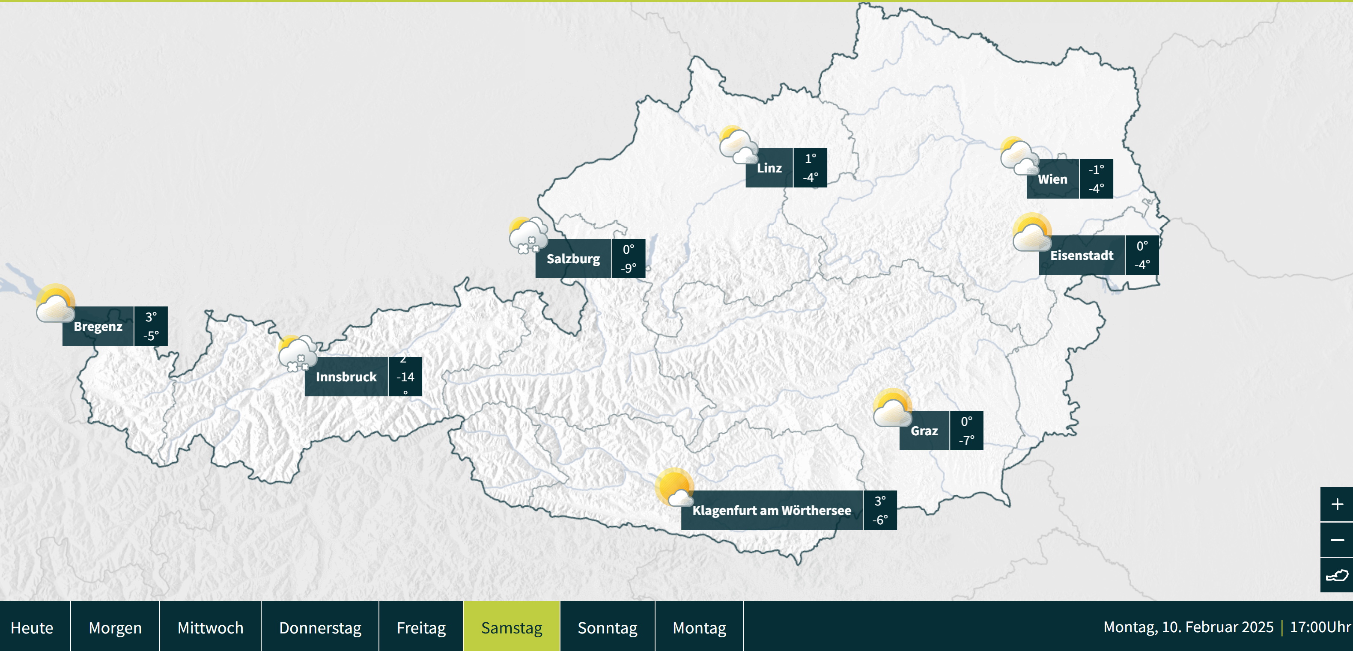The height and width of the screenshot is (651, 1353).
Task: Click the Wien cloudy weather icon
Action: 1019,157
